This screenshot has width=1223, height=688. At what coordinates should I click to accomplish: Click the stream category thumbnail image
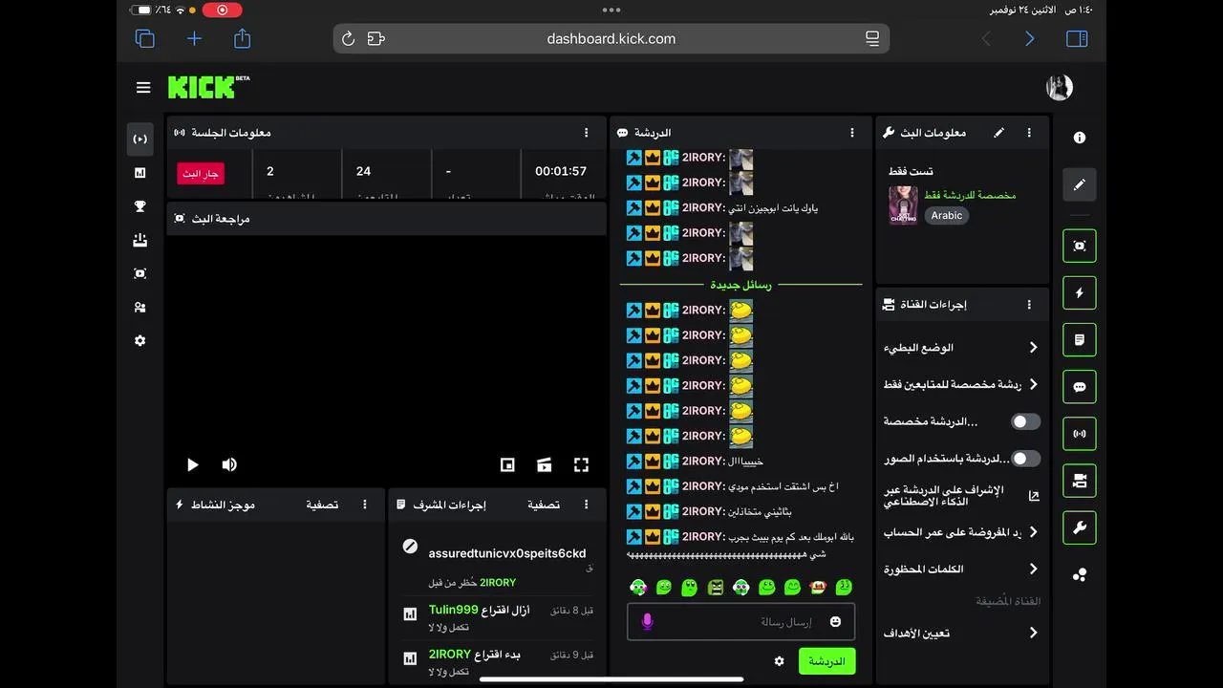[904, 205]
